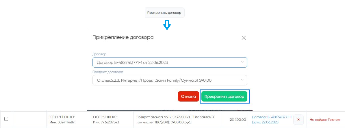
Task: Click the Дата: 22.06.2023 link
Action: coord(265,122)
